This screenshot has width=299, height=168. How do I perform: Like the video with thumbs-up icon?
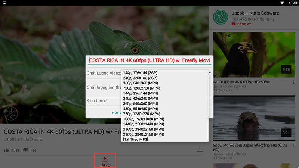6,150
